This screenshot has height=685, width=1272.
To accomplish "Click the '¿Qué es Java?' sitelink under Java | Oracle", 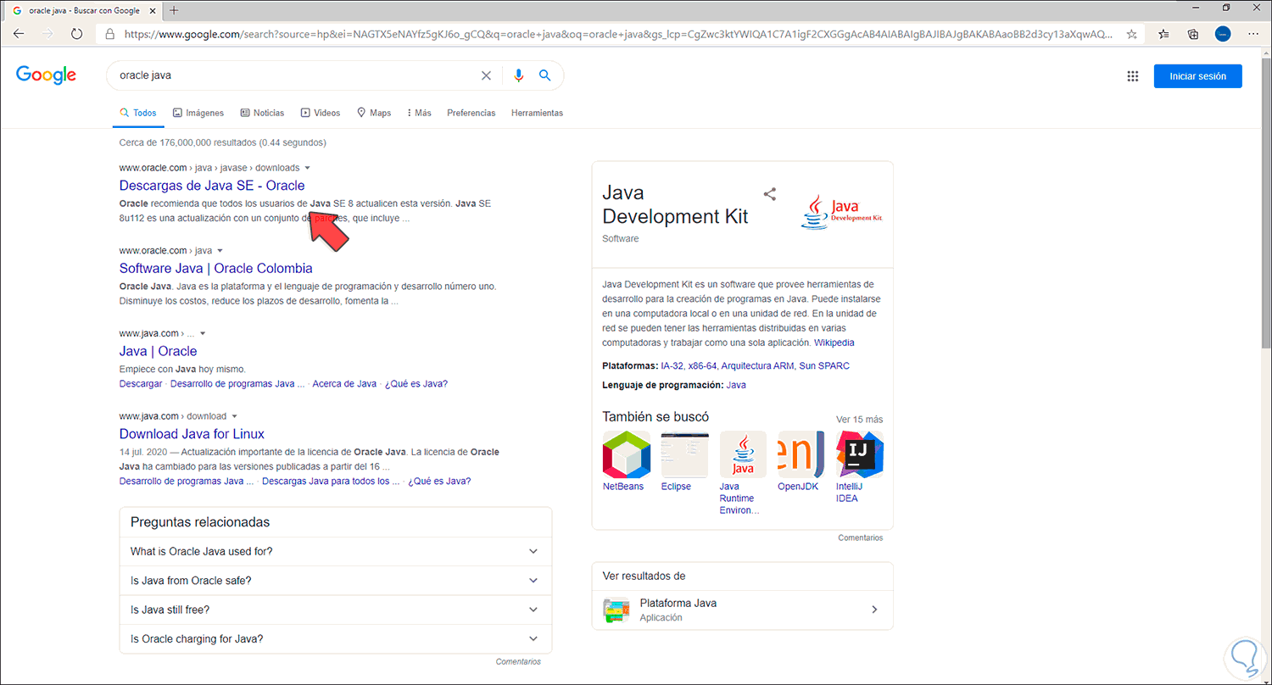I will (416, 384).
